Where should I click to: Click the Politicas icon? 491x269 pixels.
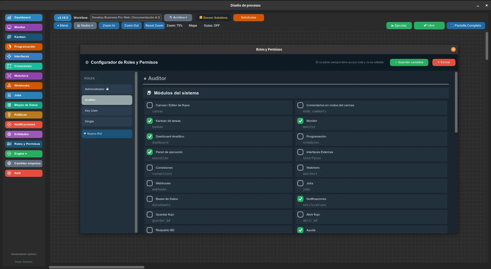[9, 115]
